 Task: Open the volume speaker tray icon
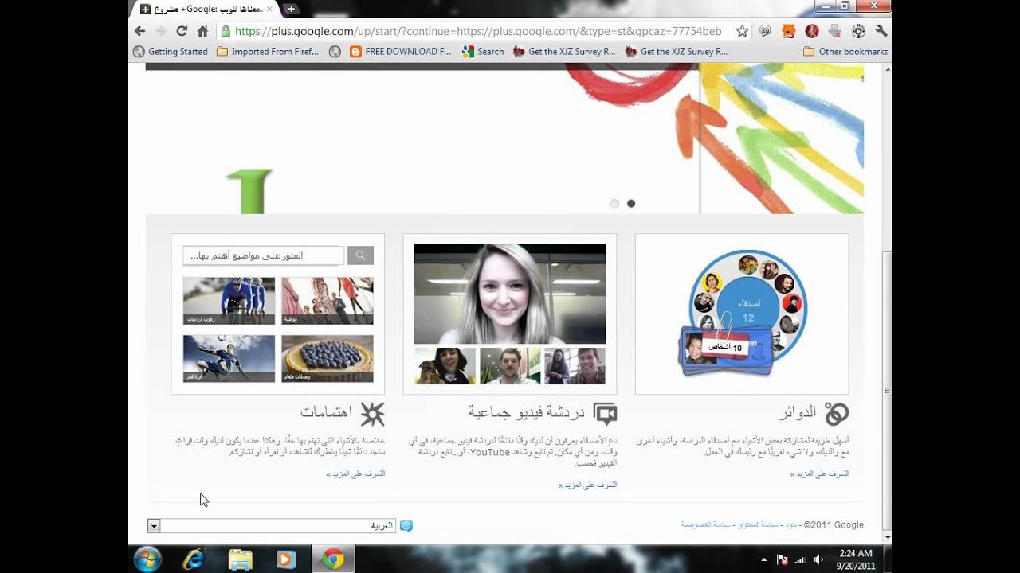pos(818,559)
